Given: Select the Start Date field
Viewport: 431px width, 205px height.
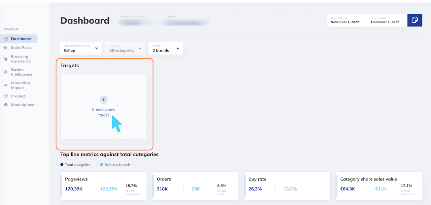Looking at the screenshot, I should (x=346, y=20).
